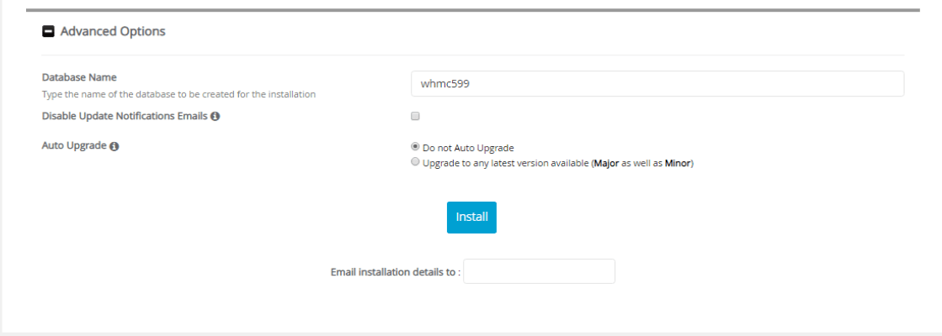Collapse Advanced Options using the minus icon
Viewport: 942px width, 336px height.
48,31
